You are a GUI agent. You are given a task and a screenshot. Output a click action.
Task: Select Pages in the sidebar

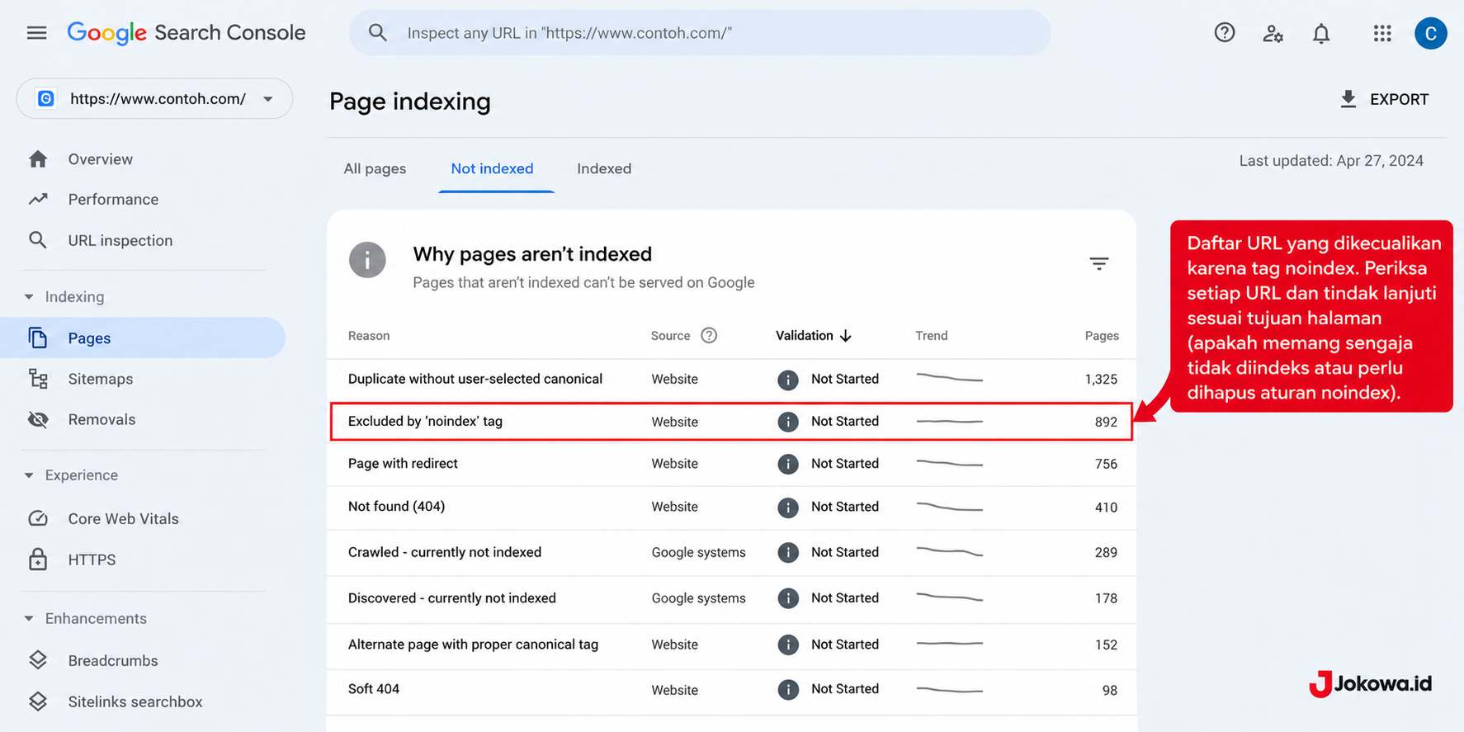click(142, 338)
